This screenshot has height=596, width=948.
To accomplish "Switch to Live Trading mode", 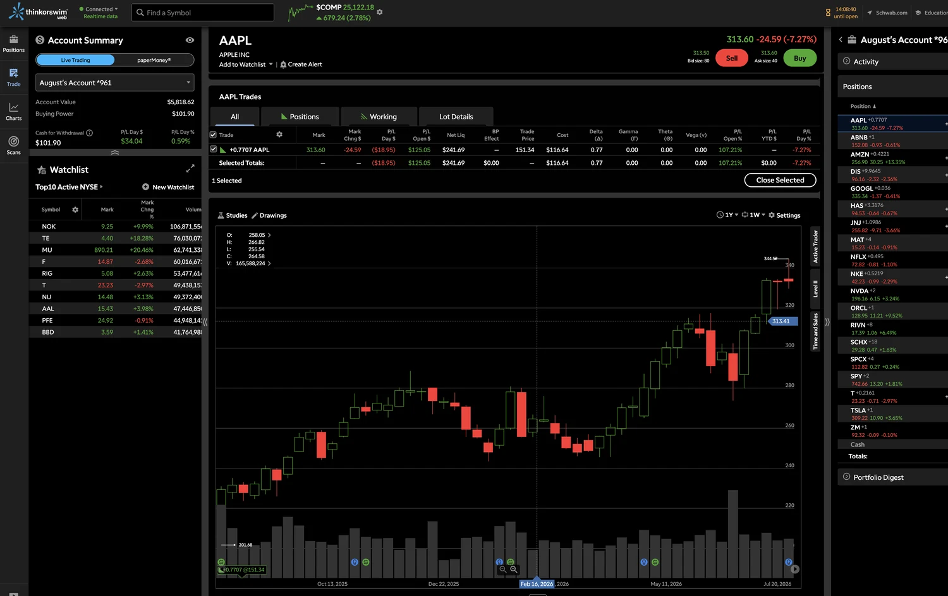I will pyautogui.click(x=76, y=60).
